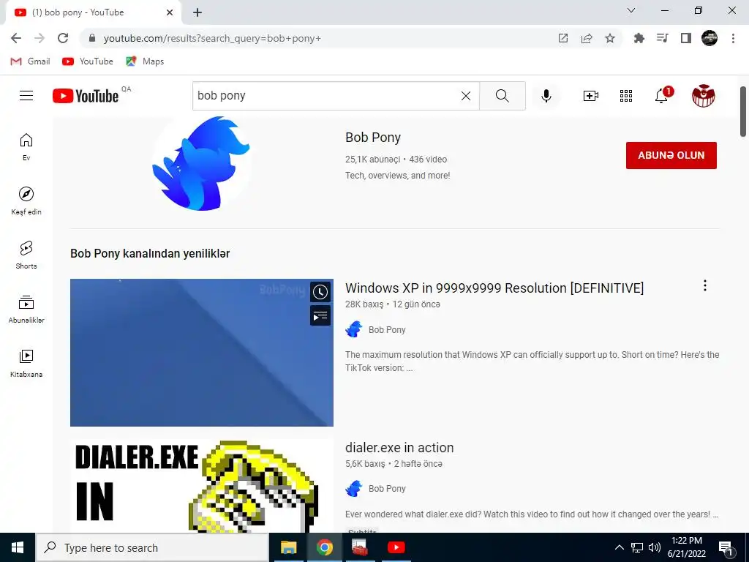The width and height of the screenshot is (749, 562).
Task: Open the taskbar clock showing 1:22 PM
Action: (687, 547)
